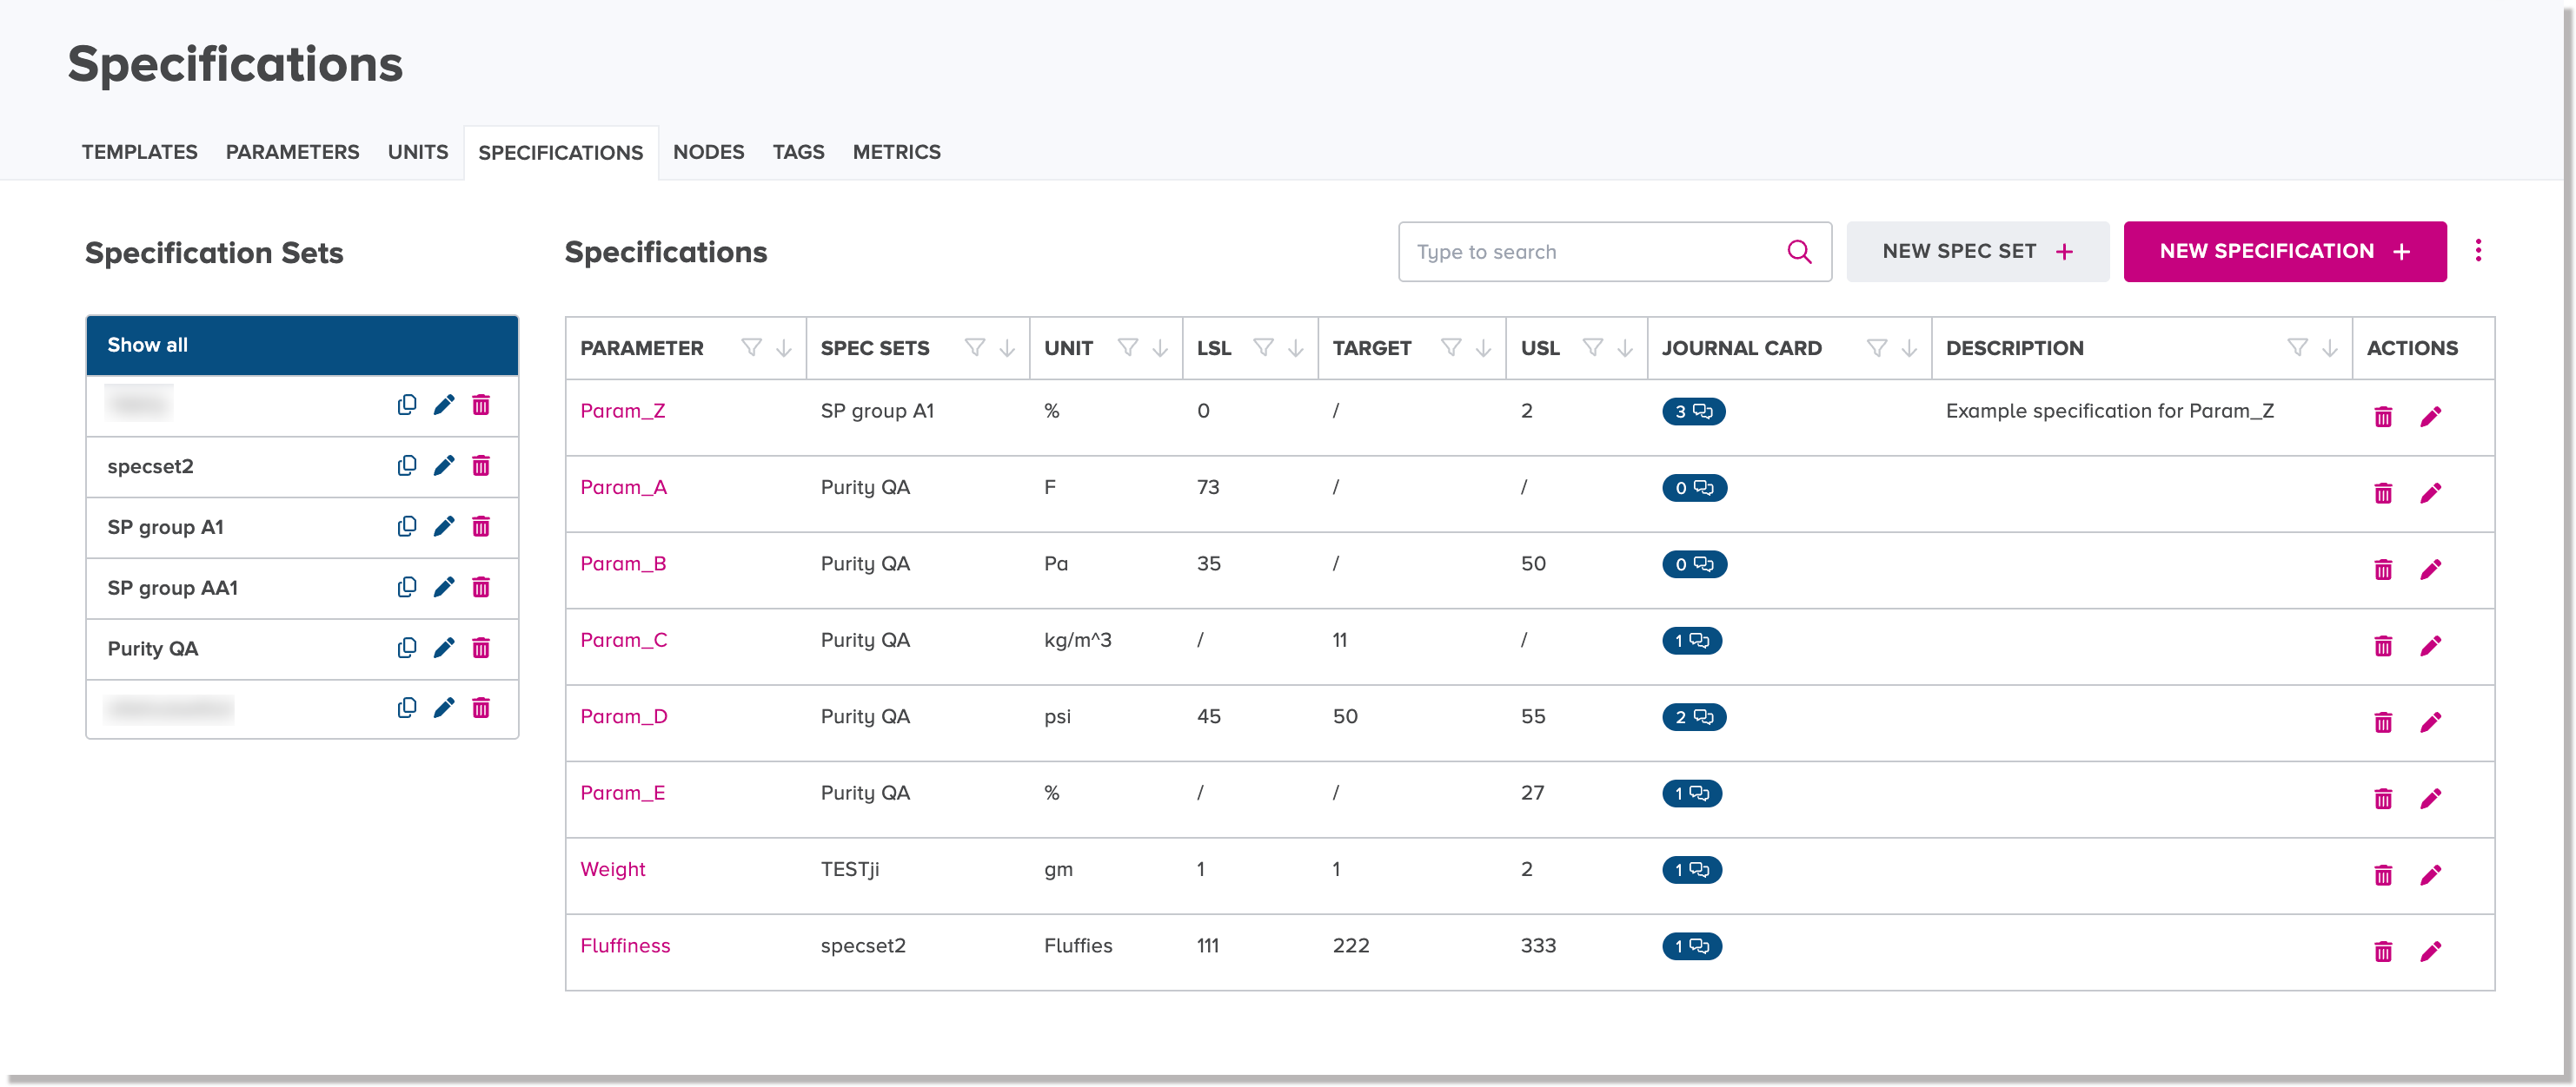Open the Nodes tab
This screenshot has height=1087, width=2576.
click(708, 152)
